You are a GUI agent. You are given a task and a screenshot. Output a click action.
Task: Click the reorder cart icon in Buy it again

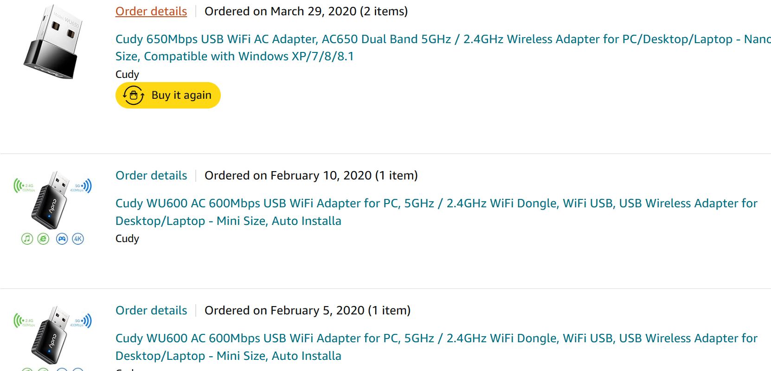pyautogui.click(x=134, y=95)
